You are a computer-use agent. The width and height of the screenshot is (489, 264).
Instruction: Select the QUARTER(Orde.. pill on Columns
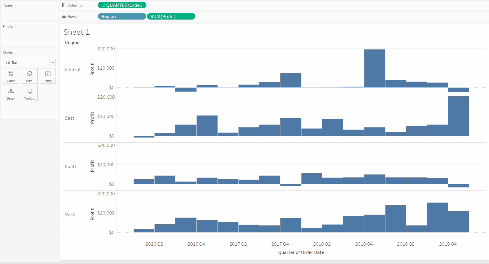tap(122, 5)
